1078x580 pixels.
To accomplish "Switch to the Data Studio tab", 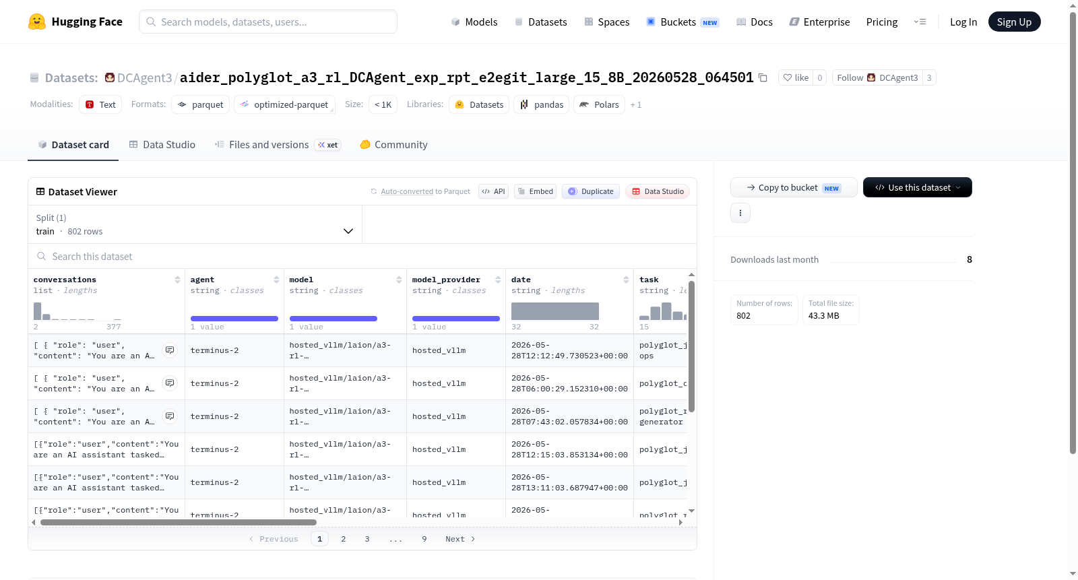I will 162,144.
